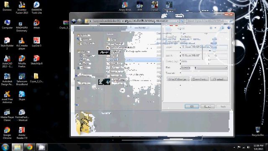Open FormatFactory shortcut icon
The height and width of the screenshot is (151, 268).
[x=22, y=115]
